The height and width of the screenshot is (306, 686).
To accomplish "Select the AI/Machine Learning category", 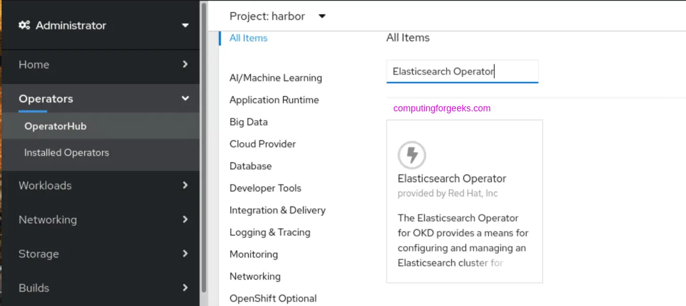I will pos(276,78).
